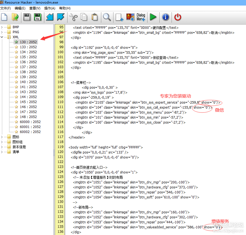Open the 文件(F) menu
The width and height of the screenshot is (246, 235).
tap(6, 8)
